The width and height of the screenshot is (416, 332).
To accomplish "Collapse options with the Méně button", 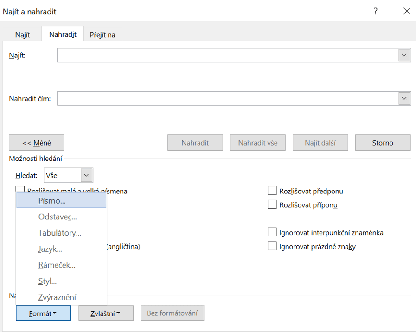I will click(x=37, y=143).
